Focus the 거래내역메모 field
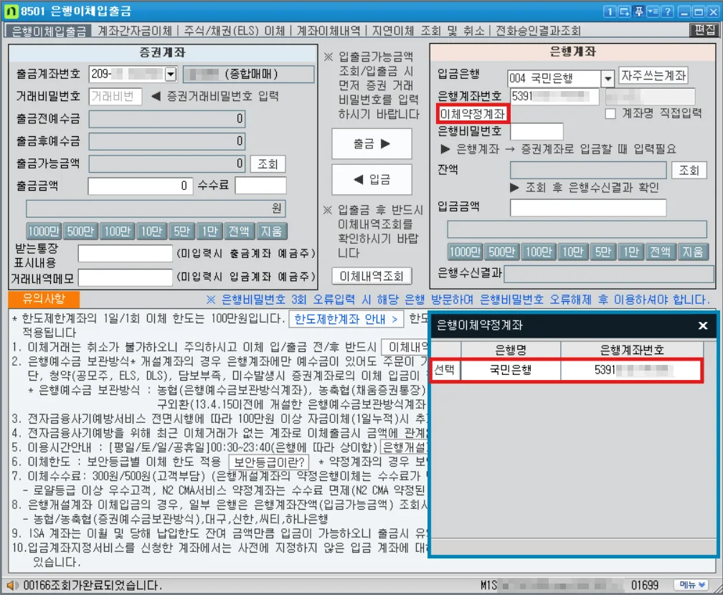This screenshot has height=595, width=723. point(125,277)
